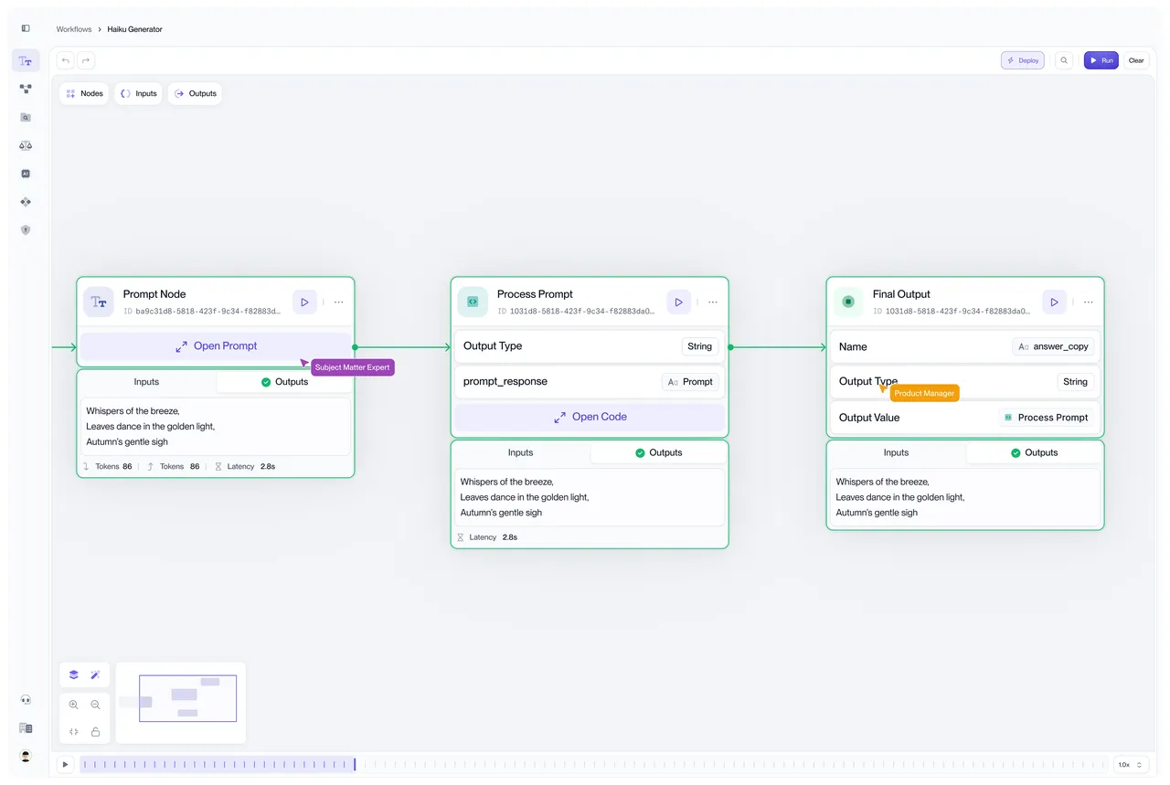Open the Inputs panel
Image resolution: width=1170 pixels, height=785 pixels.
click(x=138, y=93)
